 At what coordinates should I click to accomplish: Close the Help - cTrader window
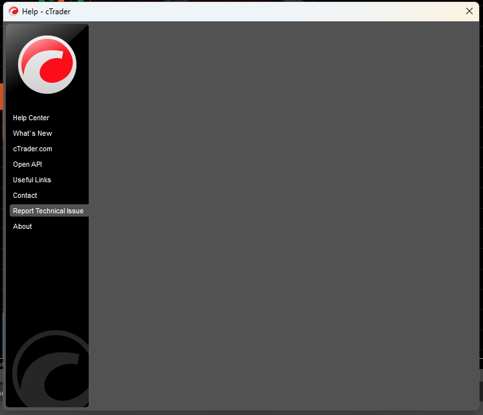point(469,12)
